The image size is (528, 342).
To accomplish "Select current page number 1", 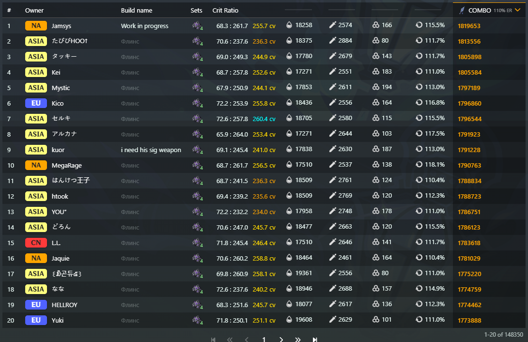I will coord(264,340).
